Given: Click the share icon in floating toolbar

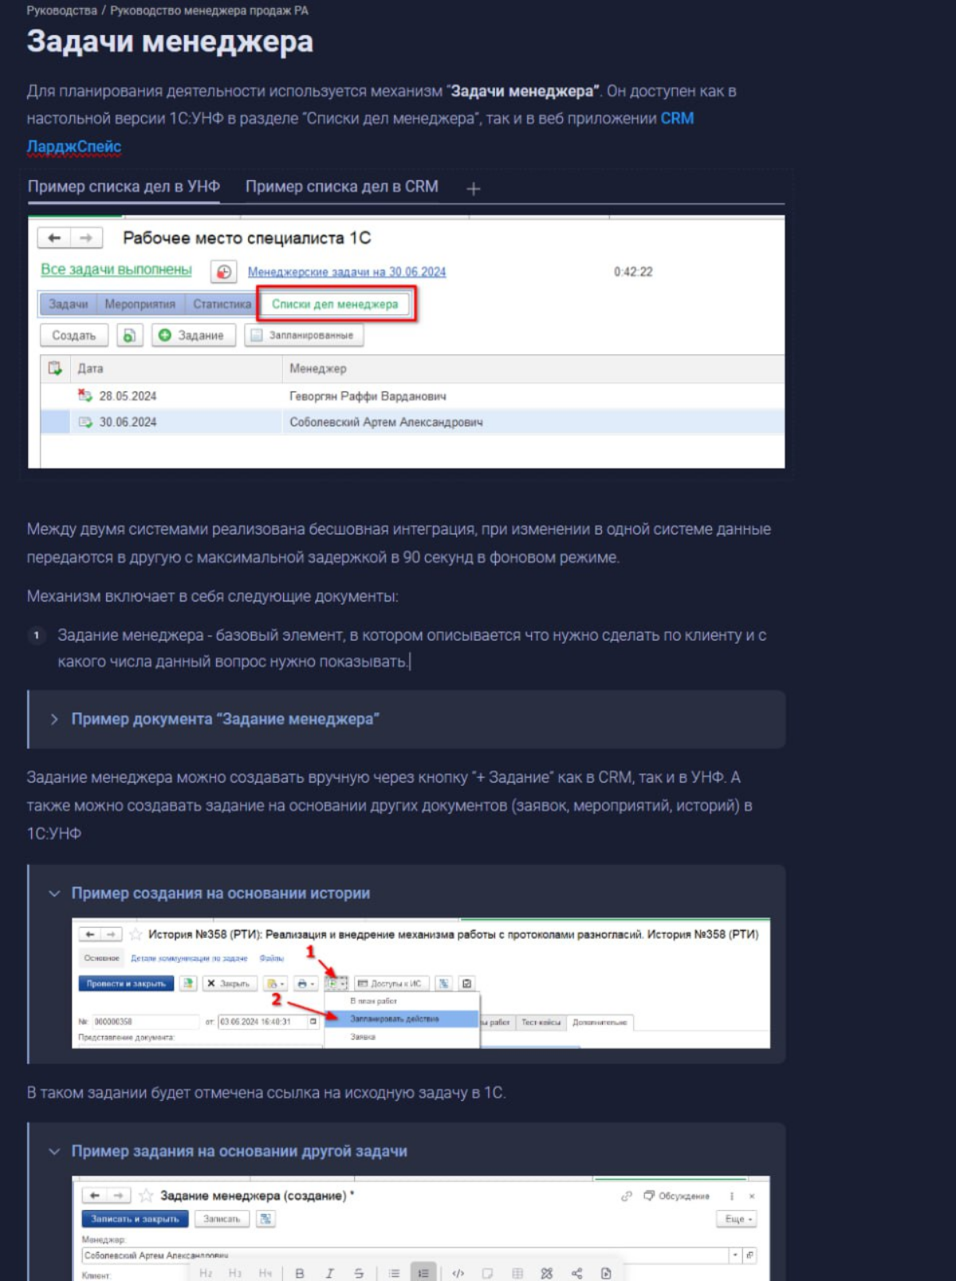Looking at the screenshot, I should (x=576, y=1273).
